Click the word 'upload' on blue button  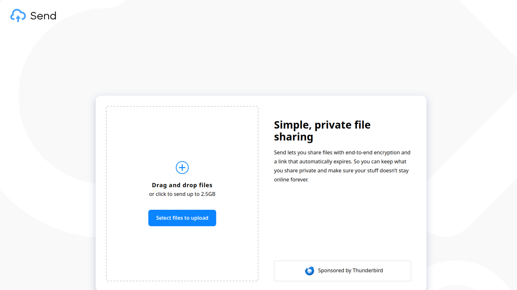(199, 218)
